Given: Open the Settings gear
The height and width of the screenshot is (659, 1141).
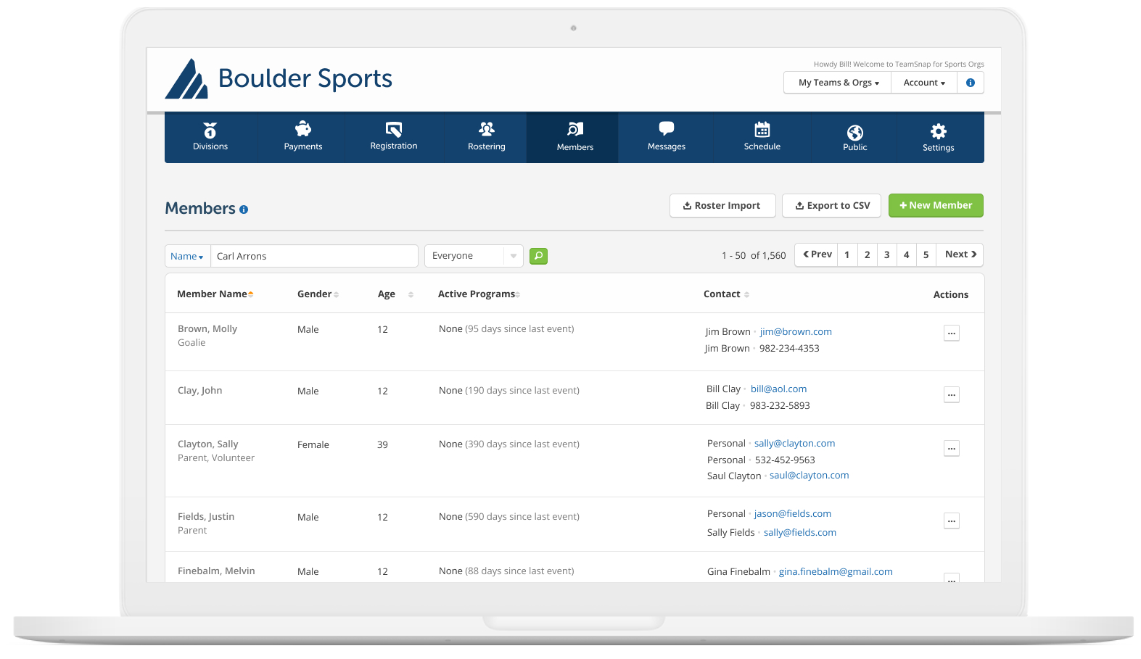Looking at the screenshot, I should click(x=938, y=137).
